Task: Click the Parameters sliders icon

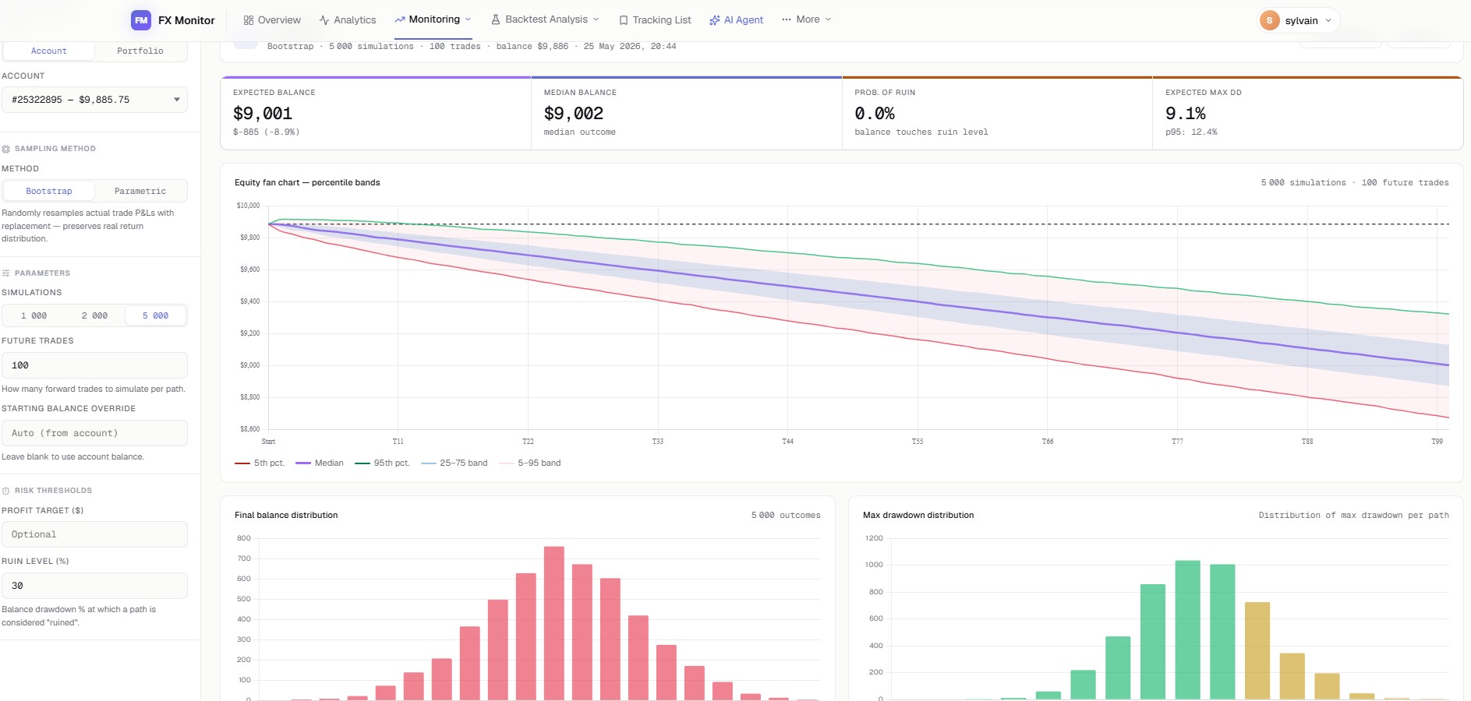Action: pos(6,273)
